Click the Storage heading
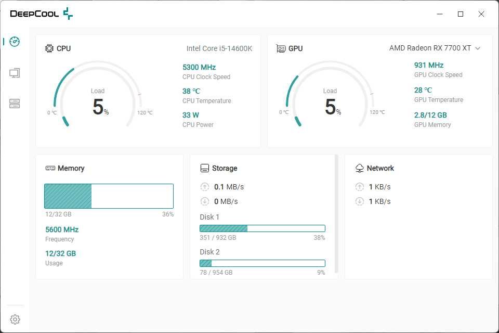Image resolution: width=499 pixels, height=333 pixels. [225, 168]
